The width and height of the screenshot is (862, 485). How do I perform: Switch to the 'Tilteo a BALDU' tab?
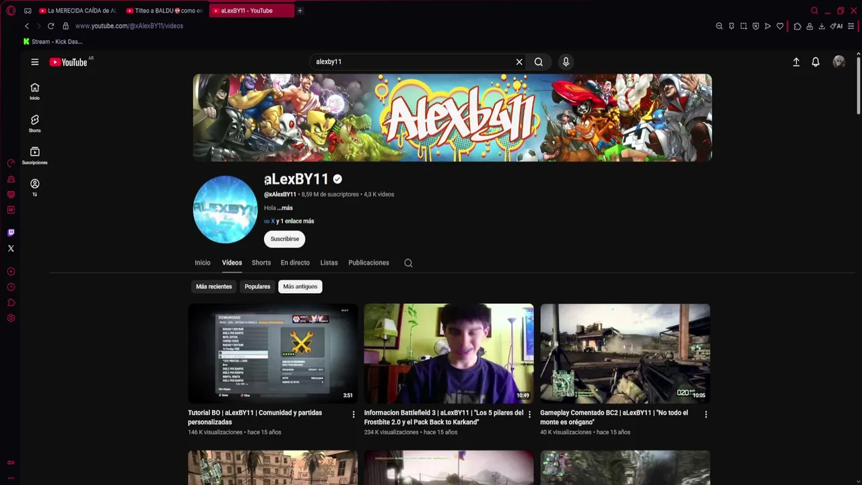(165, 11)
